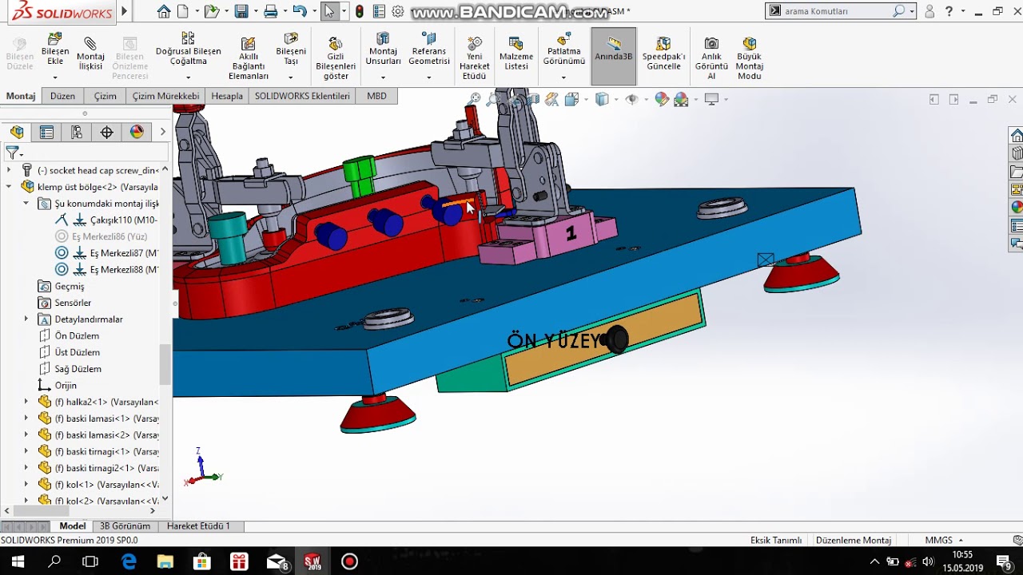Switch to the PropertyManager tab icon
Screen dimensions: 1023x575
[x=46, y=132]
